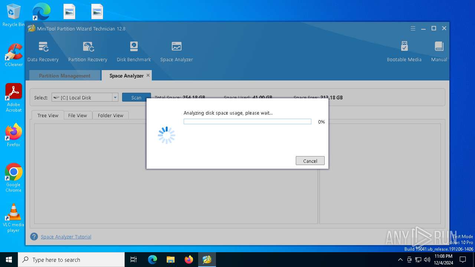Open the MiniTool hamburger menu
The image size is (475, 267).
point(413,29)
